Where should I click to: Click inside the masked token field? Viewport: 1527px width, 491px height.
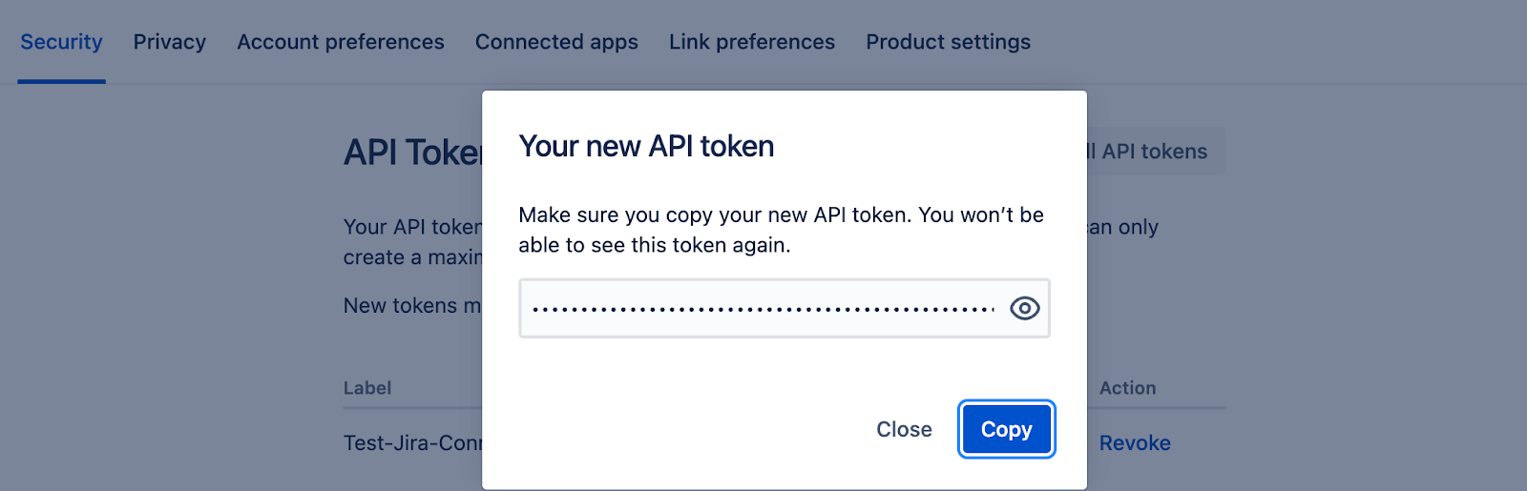(x=763, y=308)
